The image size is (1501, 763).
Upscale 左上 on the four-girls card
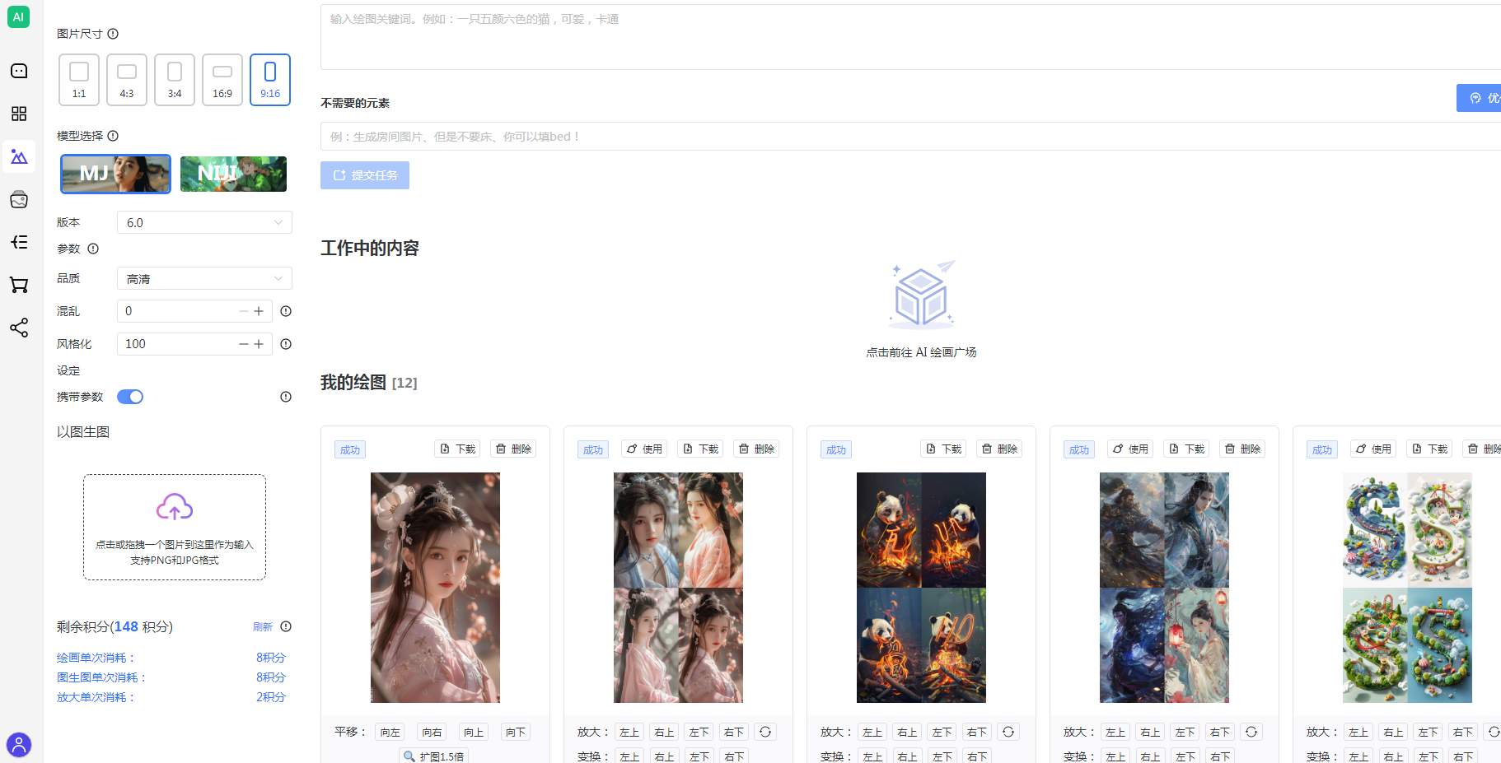tap(629, 732)
